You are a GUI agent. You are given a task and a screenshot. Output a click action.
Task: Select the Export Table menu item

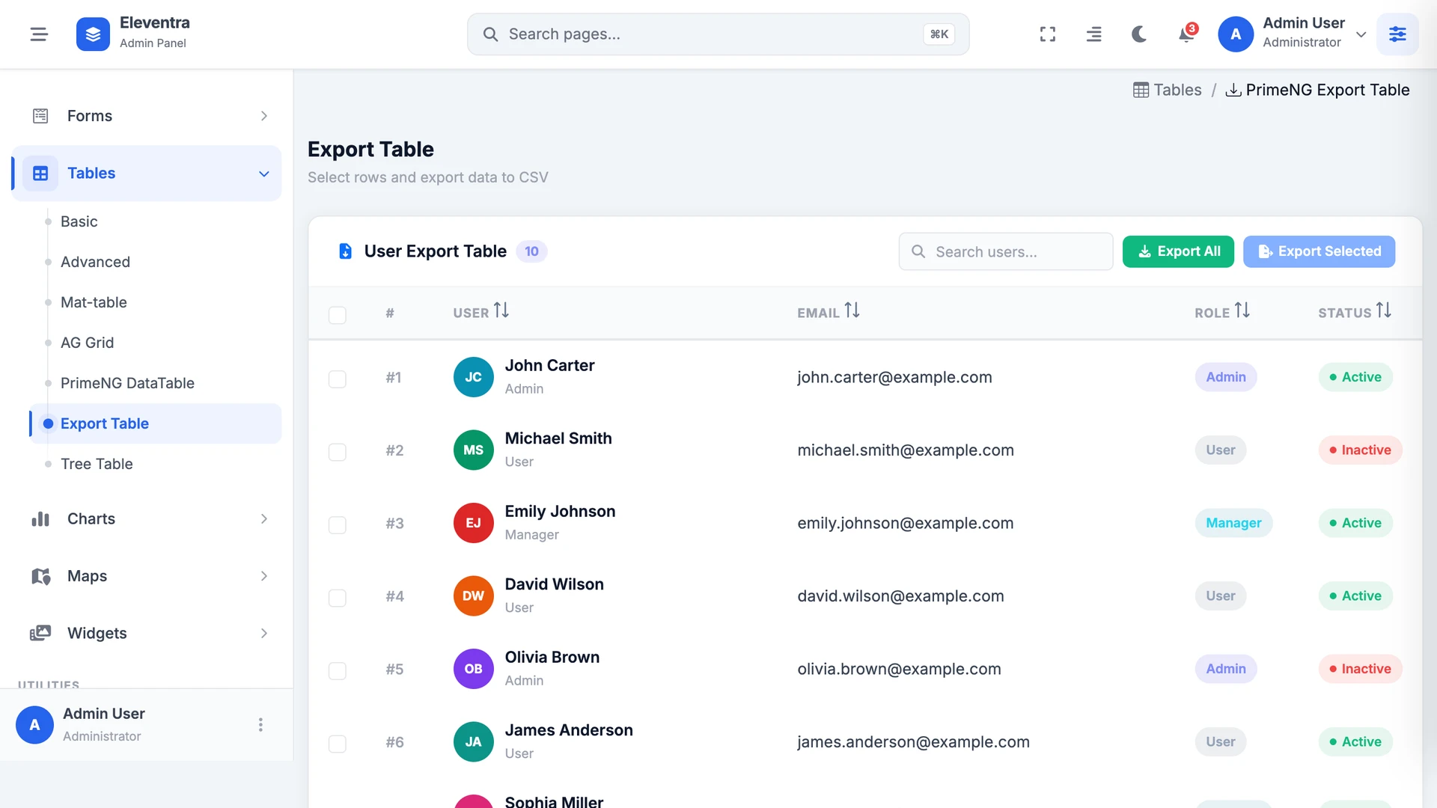pos(156,423)
